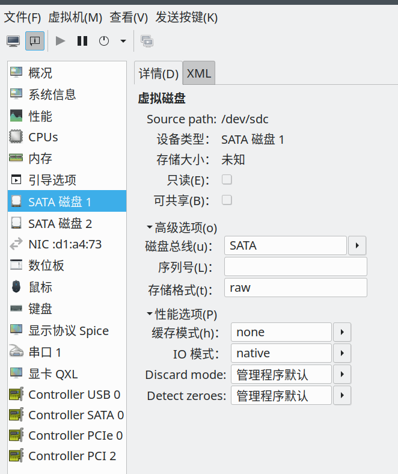398x474 pixels.
Task: Switch to the XML tab
Action: pos(198,73)
